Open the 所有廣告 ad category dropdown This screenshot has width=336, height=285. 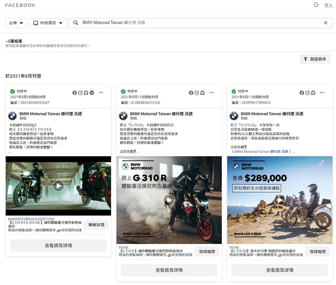click(x=48, y=23)
